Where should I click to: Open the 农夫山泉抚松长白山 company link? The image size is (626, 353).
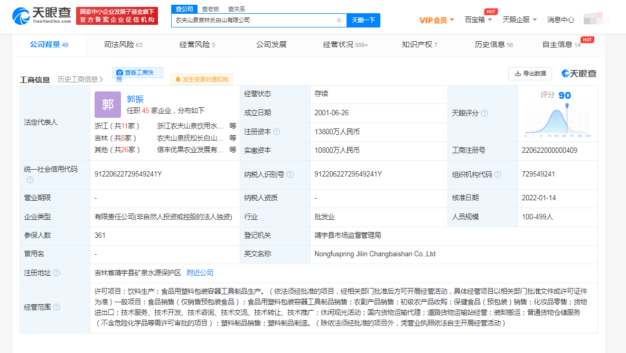click(190, 138)
